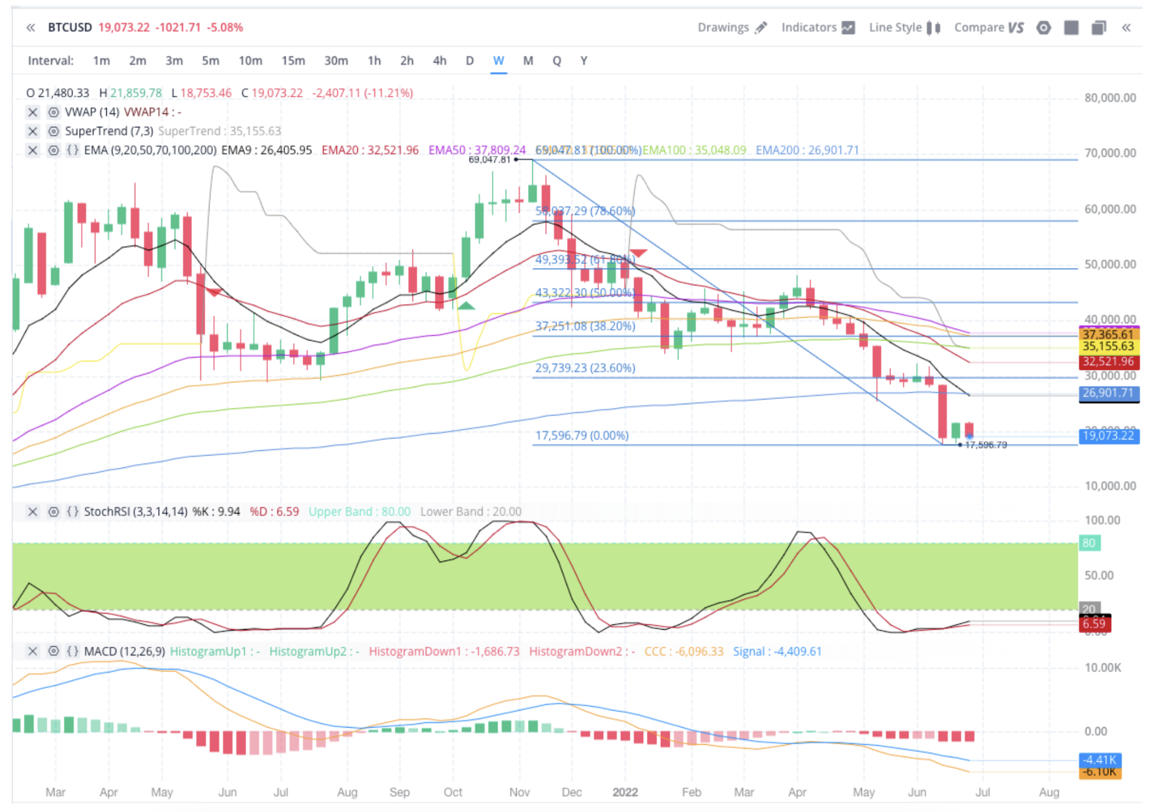This screenshot has height=812, width=1153.
Task: Select the 15m interval
Action: [293, 60]
